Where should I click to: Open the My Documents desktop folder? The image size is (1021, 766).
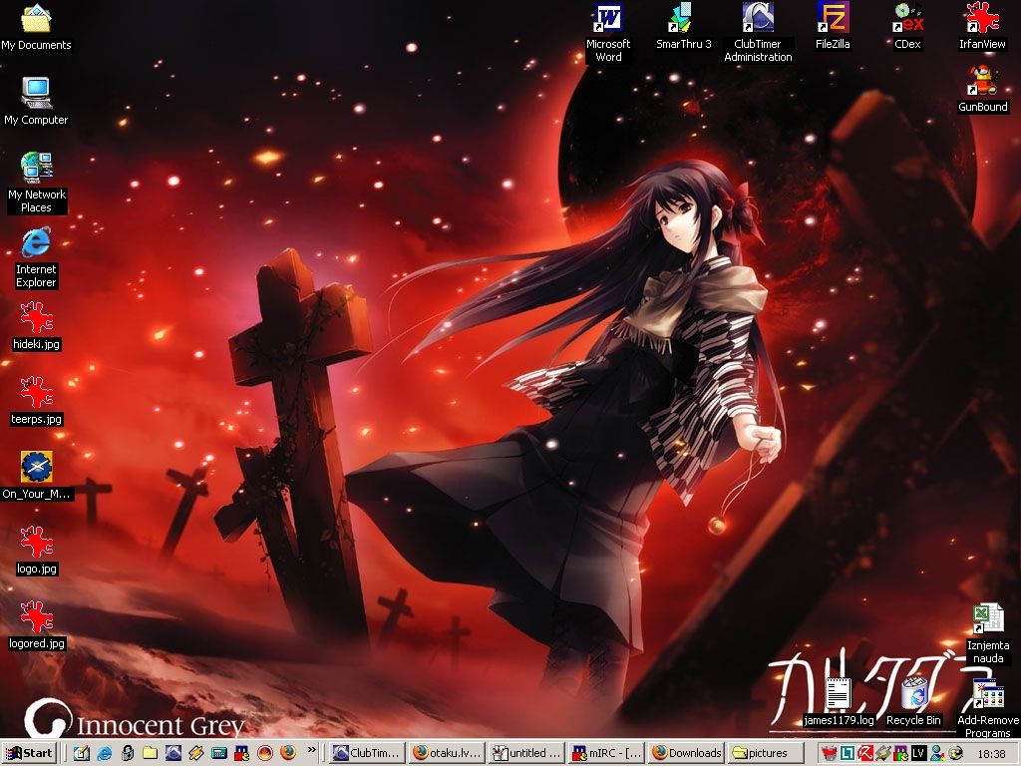pos(36,27)
